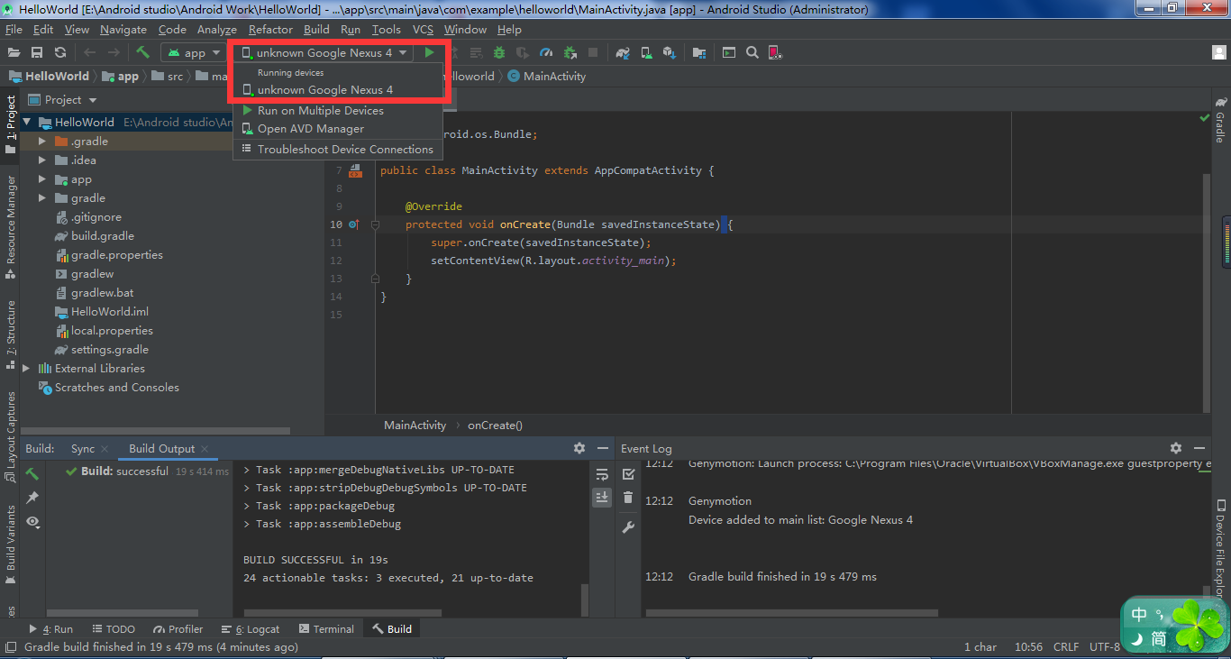Screen dimensions: 1231x659
Task: Switch to the Sync tab
Action: point(83,448)
